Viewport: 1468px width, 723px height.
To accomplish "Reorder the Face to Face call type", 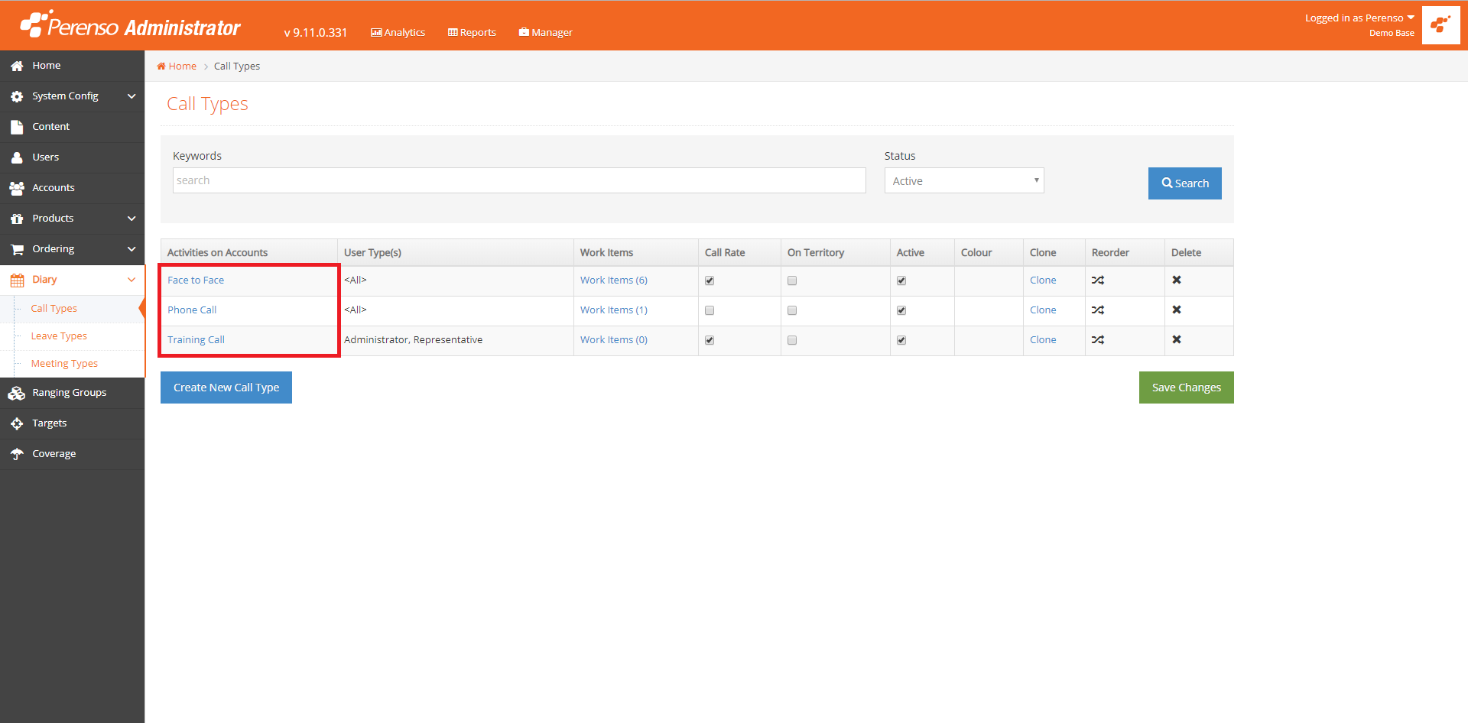I will point(1098,280).
